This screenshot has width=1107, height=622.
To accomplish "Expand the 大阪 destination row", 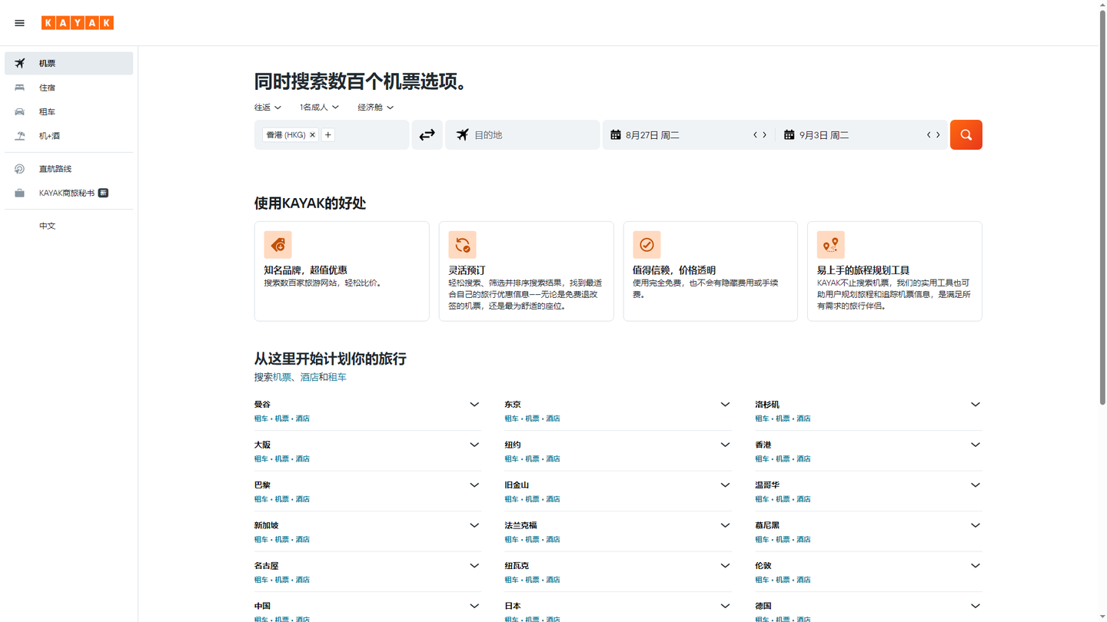I will [474, 445].
